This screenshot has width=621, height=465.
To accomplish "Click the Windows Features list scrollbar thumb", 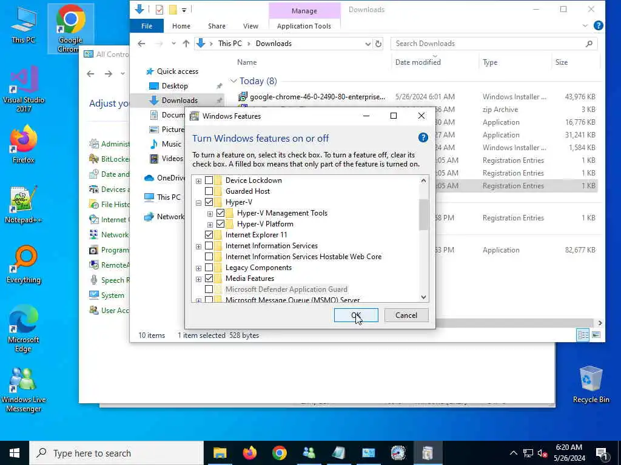I will coord(423,214).
